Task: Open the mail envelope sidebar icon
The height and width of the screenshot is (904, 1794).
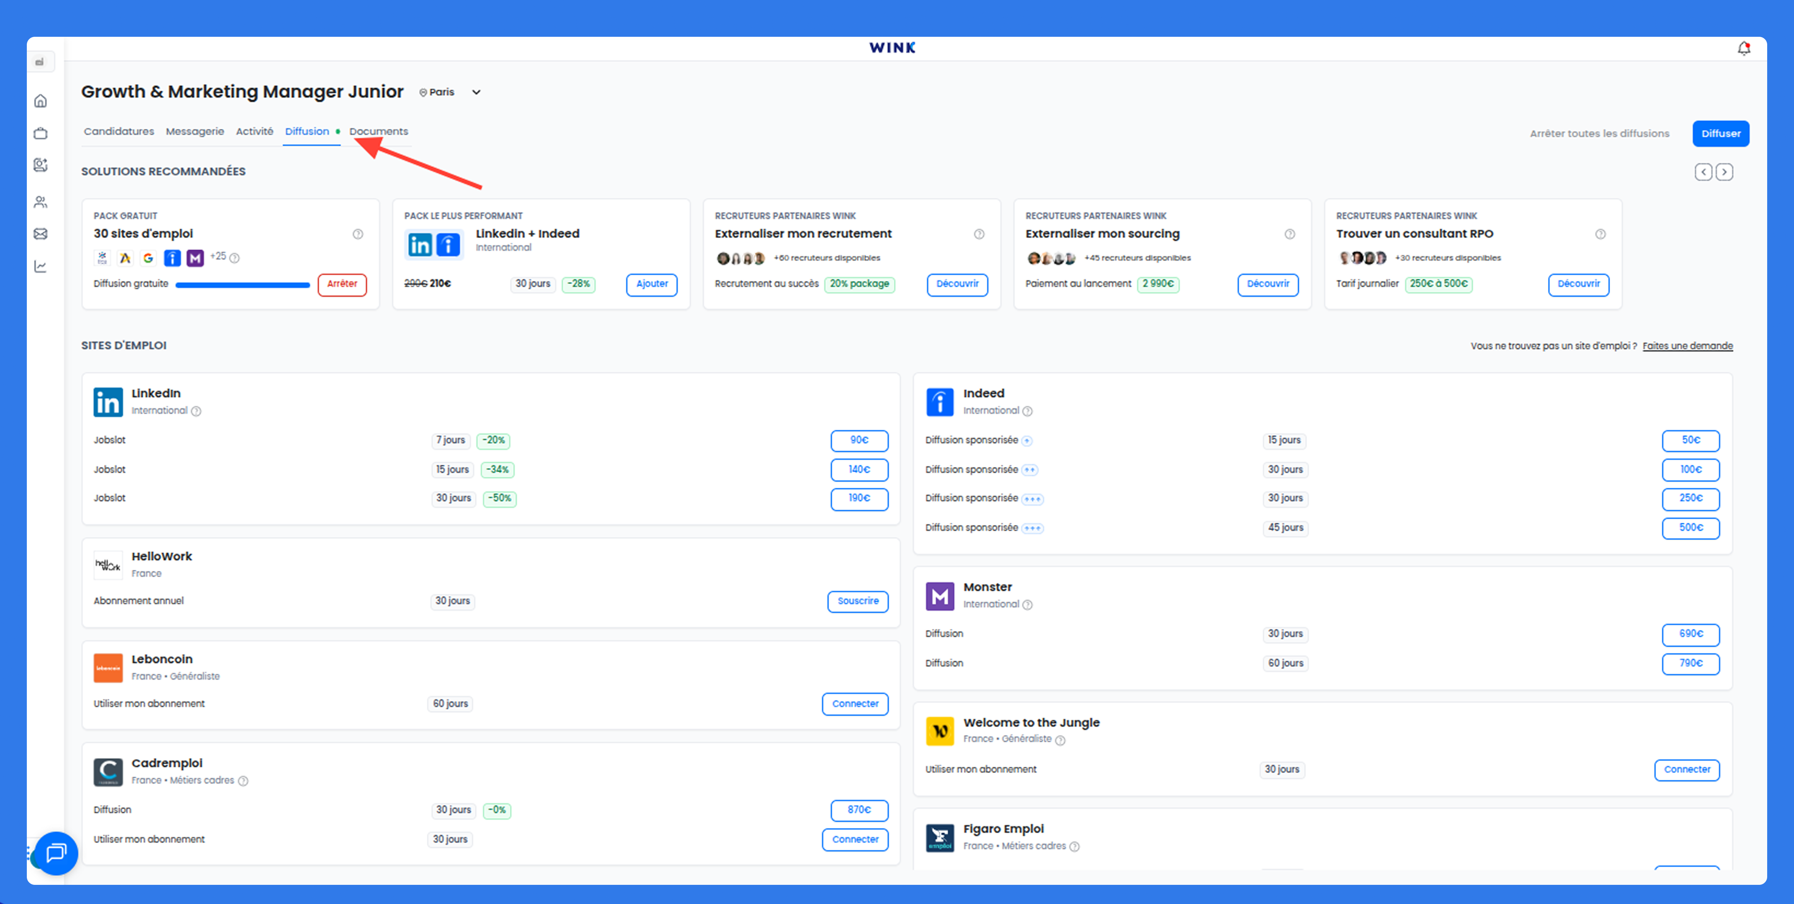Action: (x=40, y=234)
